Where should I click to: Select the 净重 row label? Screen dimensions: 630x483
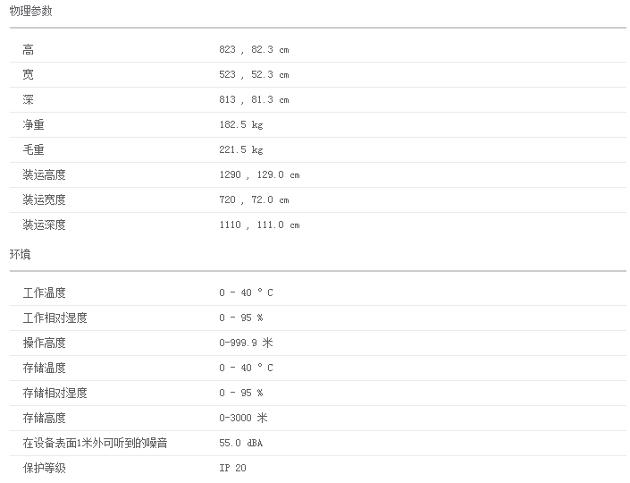[x=34, y=125]
